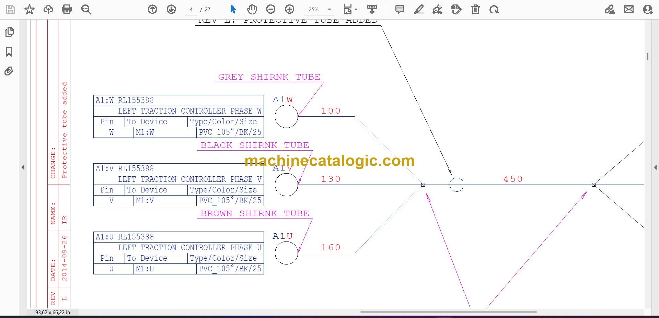The height and width of the screenshot is (318, 659).
Task: Click the page size '93,62 x 66,22 in' readout
Action: coord(53,312)
